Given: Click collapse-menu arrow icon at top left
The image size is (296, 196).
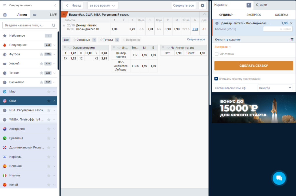Looking at the screenshot, I should coord(55,5).
